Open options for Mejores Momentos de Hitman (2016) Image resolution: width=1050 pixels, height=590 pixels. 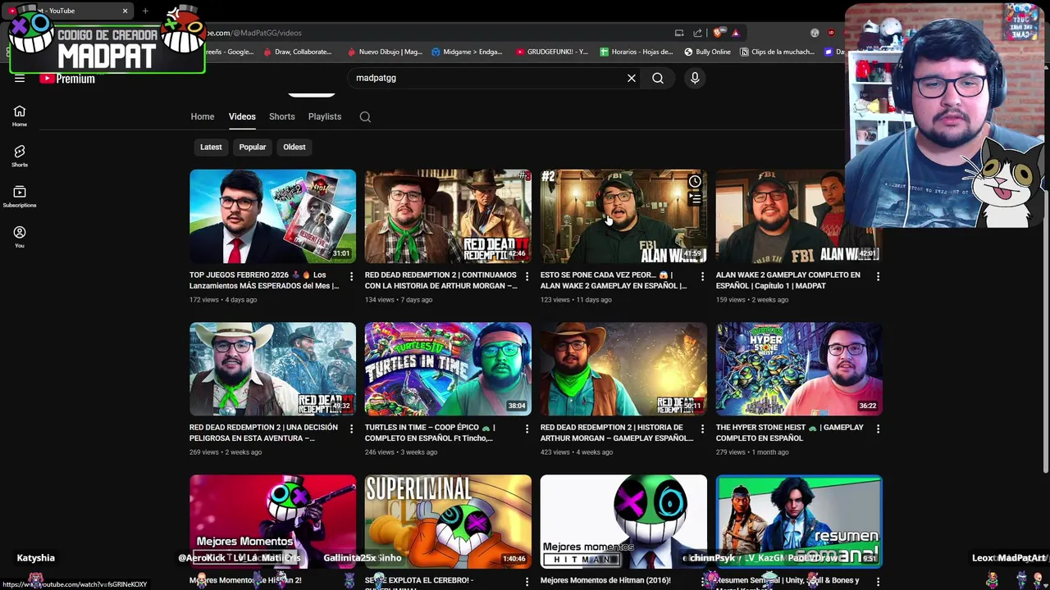pos(702,581)
